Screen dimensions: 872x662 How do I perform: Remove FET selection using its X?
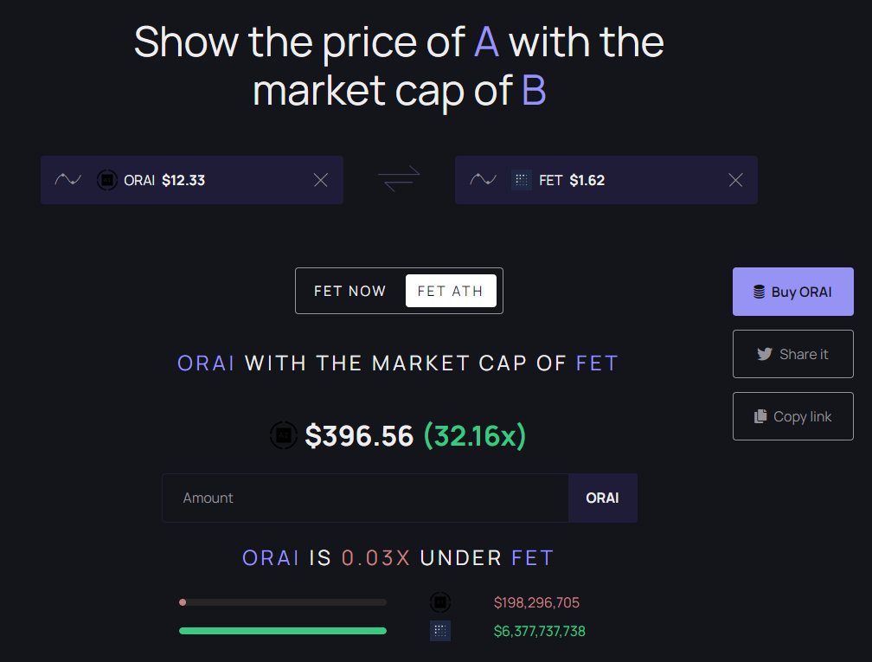click(x=735, y=180)
